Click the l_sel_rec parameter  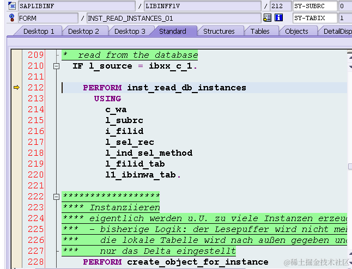(x=130, y=142)
